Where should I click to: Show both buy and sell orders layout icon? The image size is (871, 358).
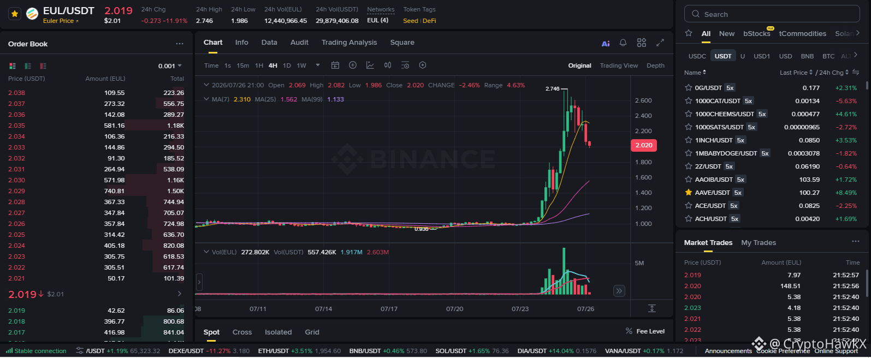13,66
